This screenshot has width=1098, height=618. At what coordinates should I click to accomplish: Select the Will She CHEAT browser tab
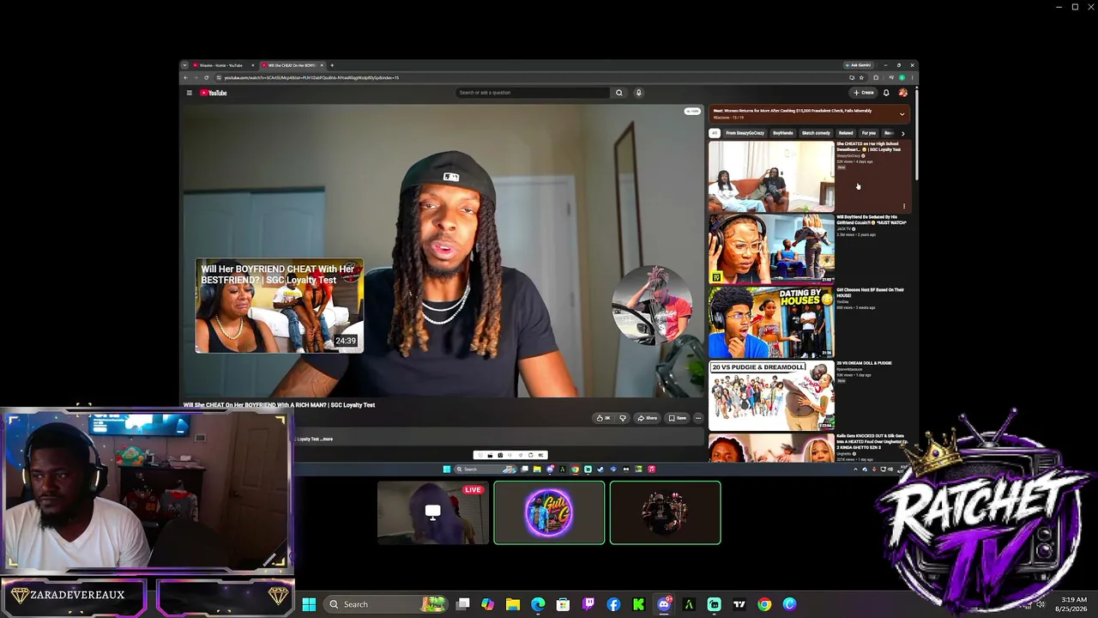[x=292, y=65]
